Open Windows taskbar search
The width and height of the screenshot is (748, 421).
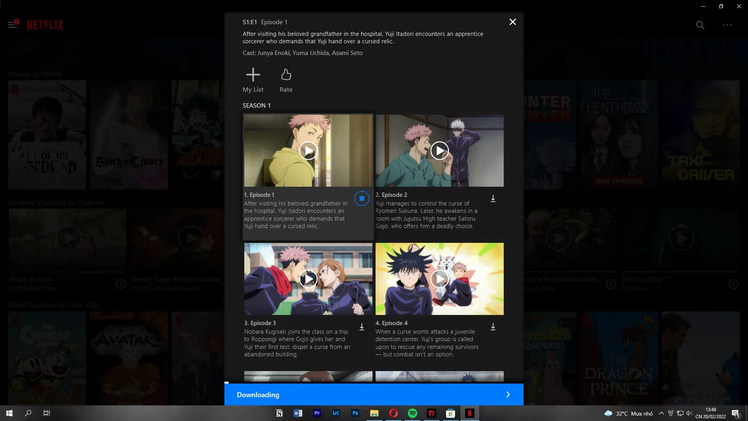point(28,413)
